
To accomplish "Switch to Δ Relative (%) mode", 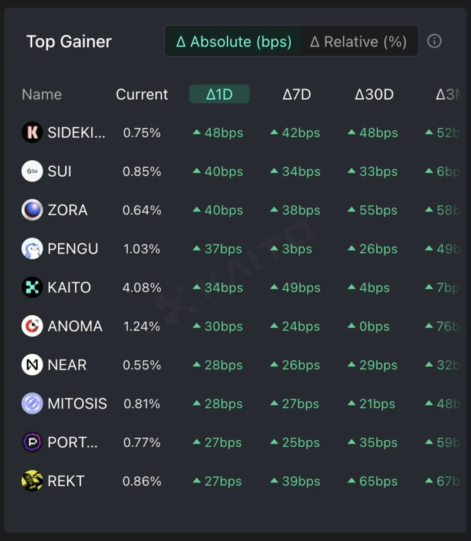I will [x=359, y=42].
